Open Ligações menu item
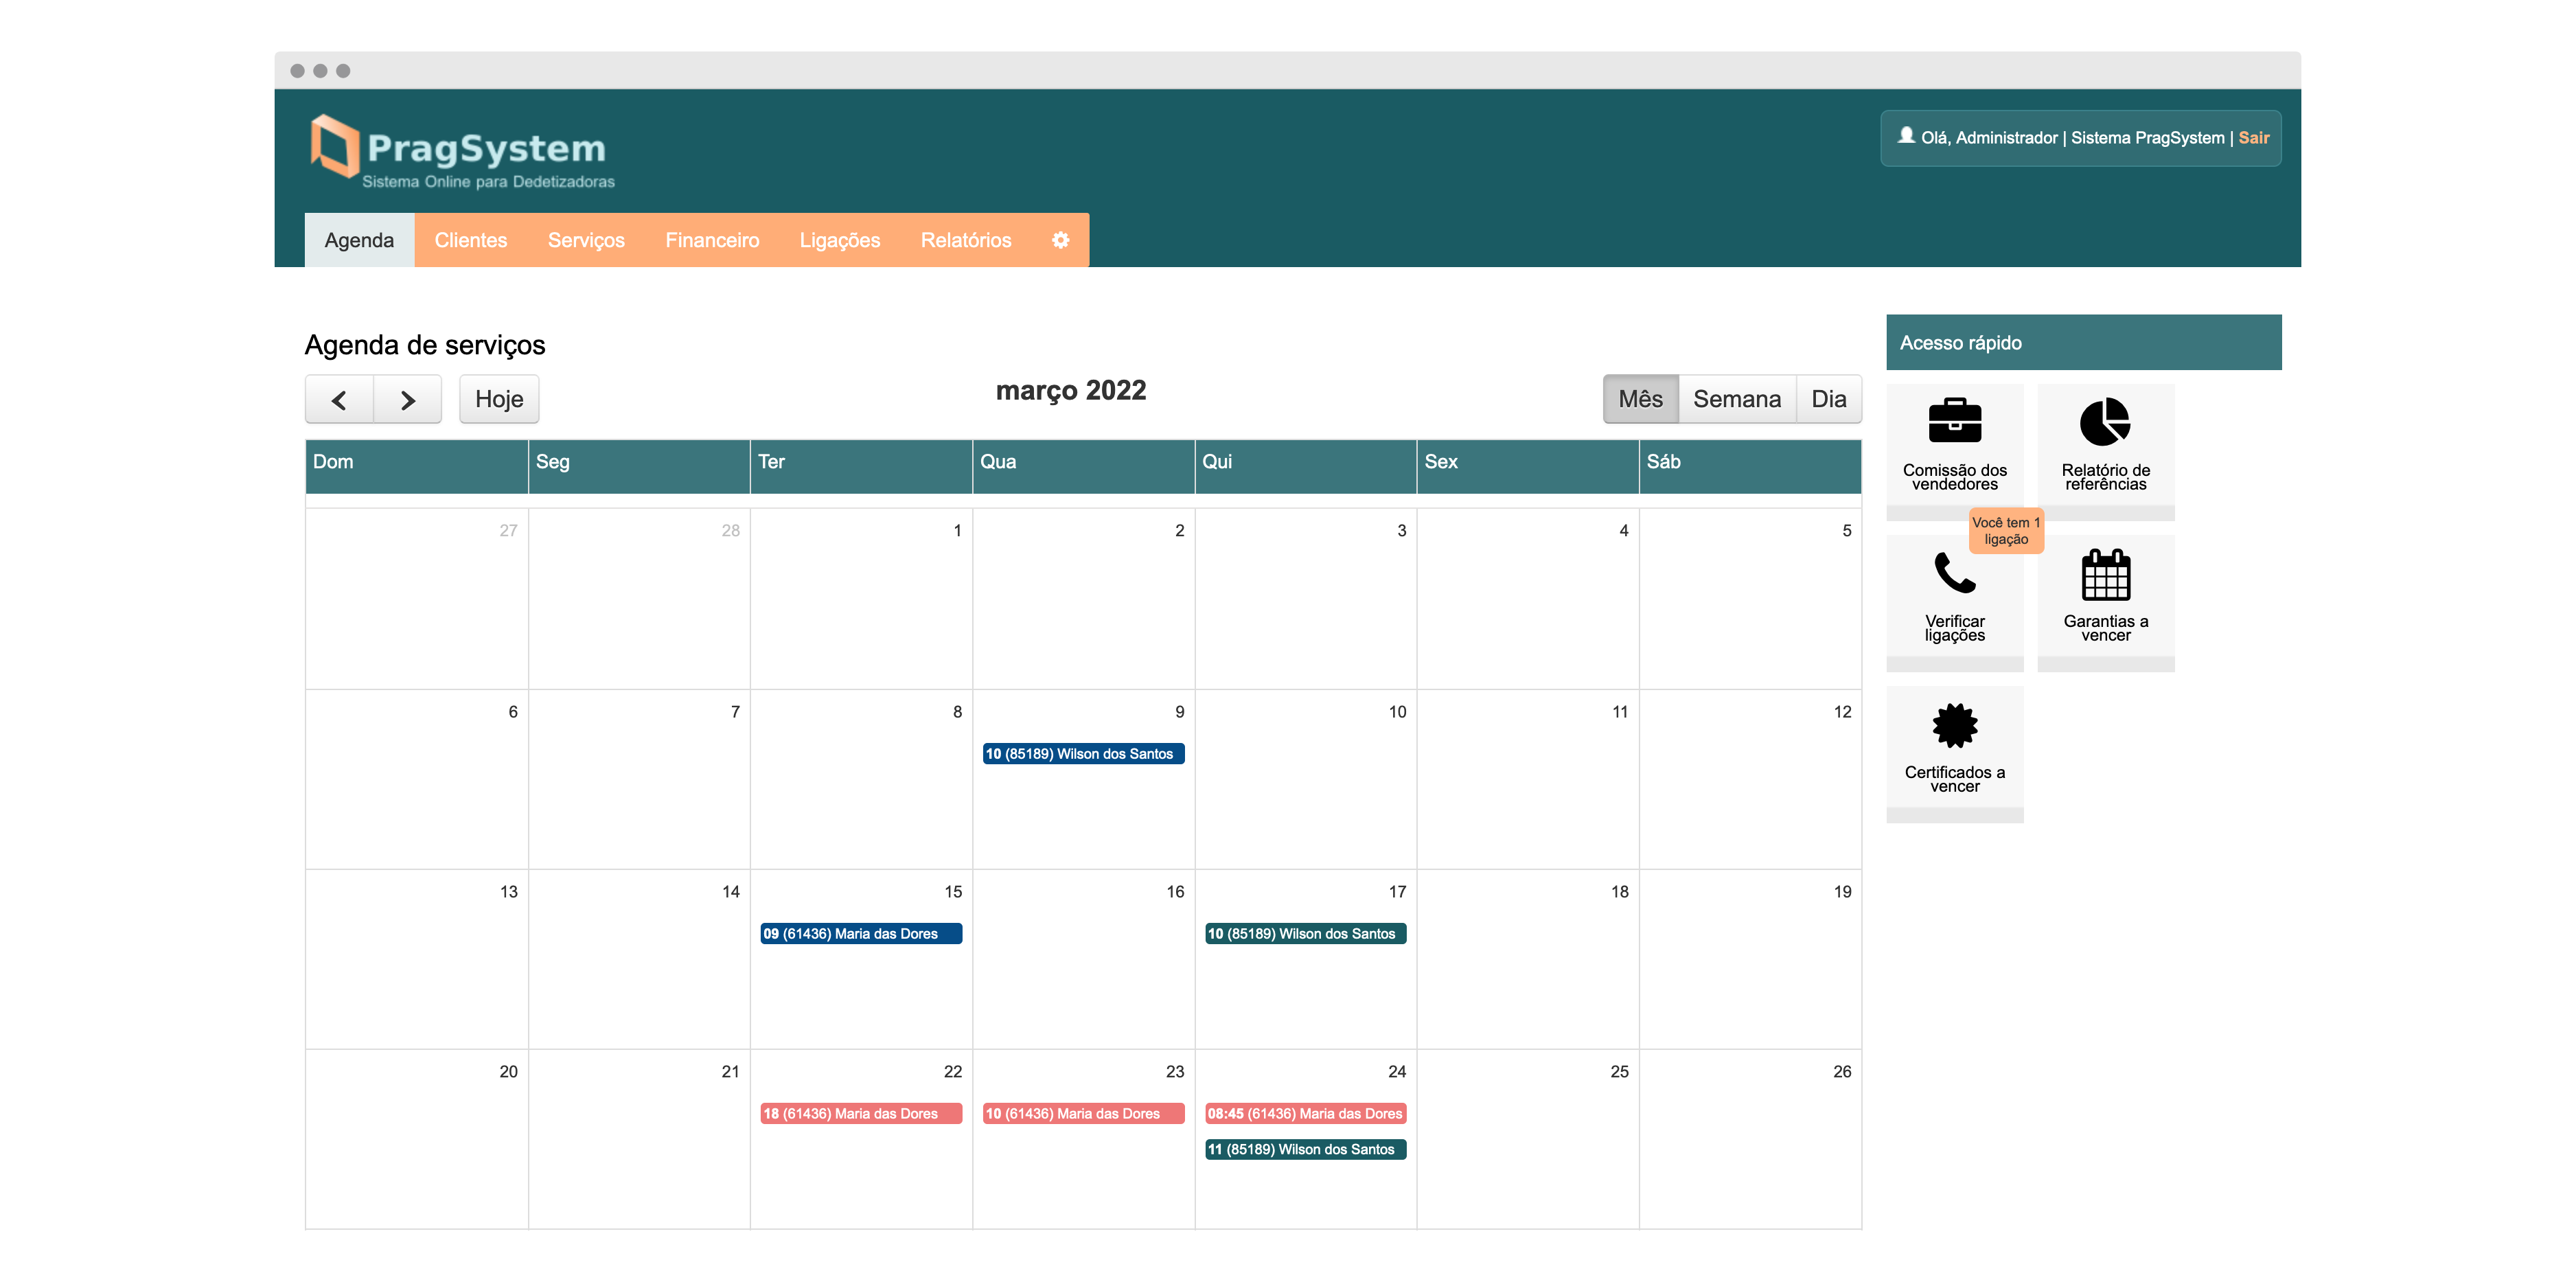The height and width of the screenshot is (1282, 2576). pyautogui.click(x=840, y=240)
